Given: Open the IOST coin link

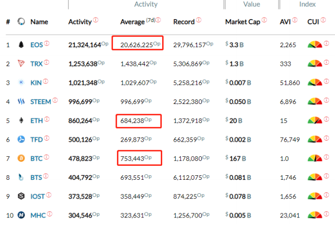Looking at the screenshot, I should tap(37, 196).
